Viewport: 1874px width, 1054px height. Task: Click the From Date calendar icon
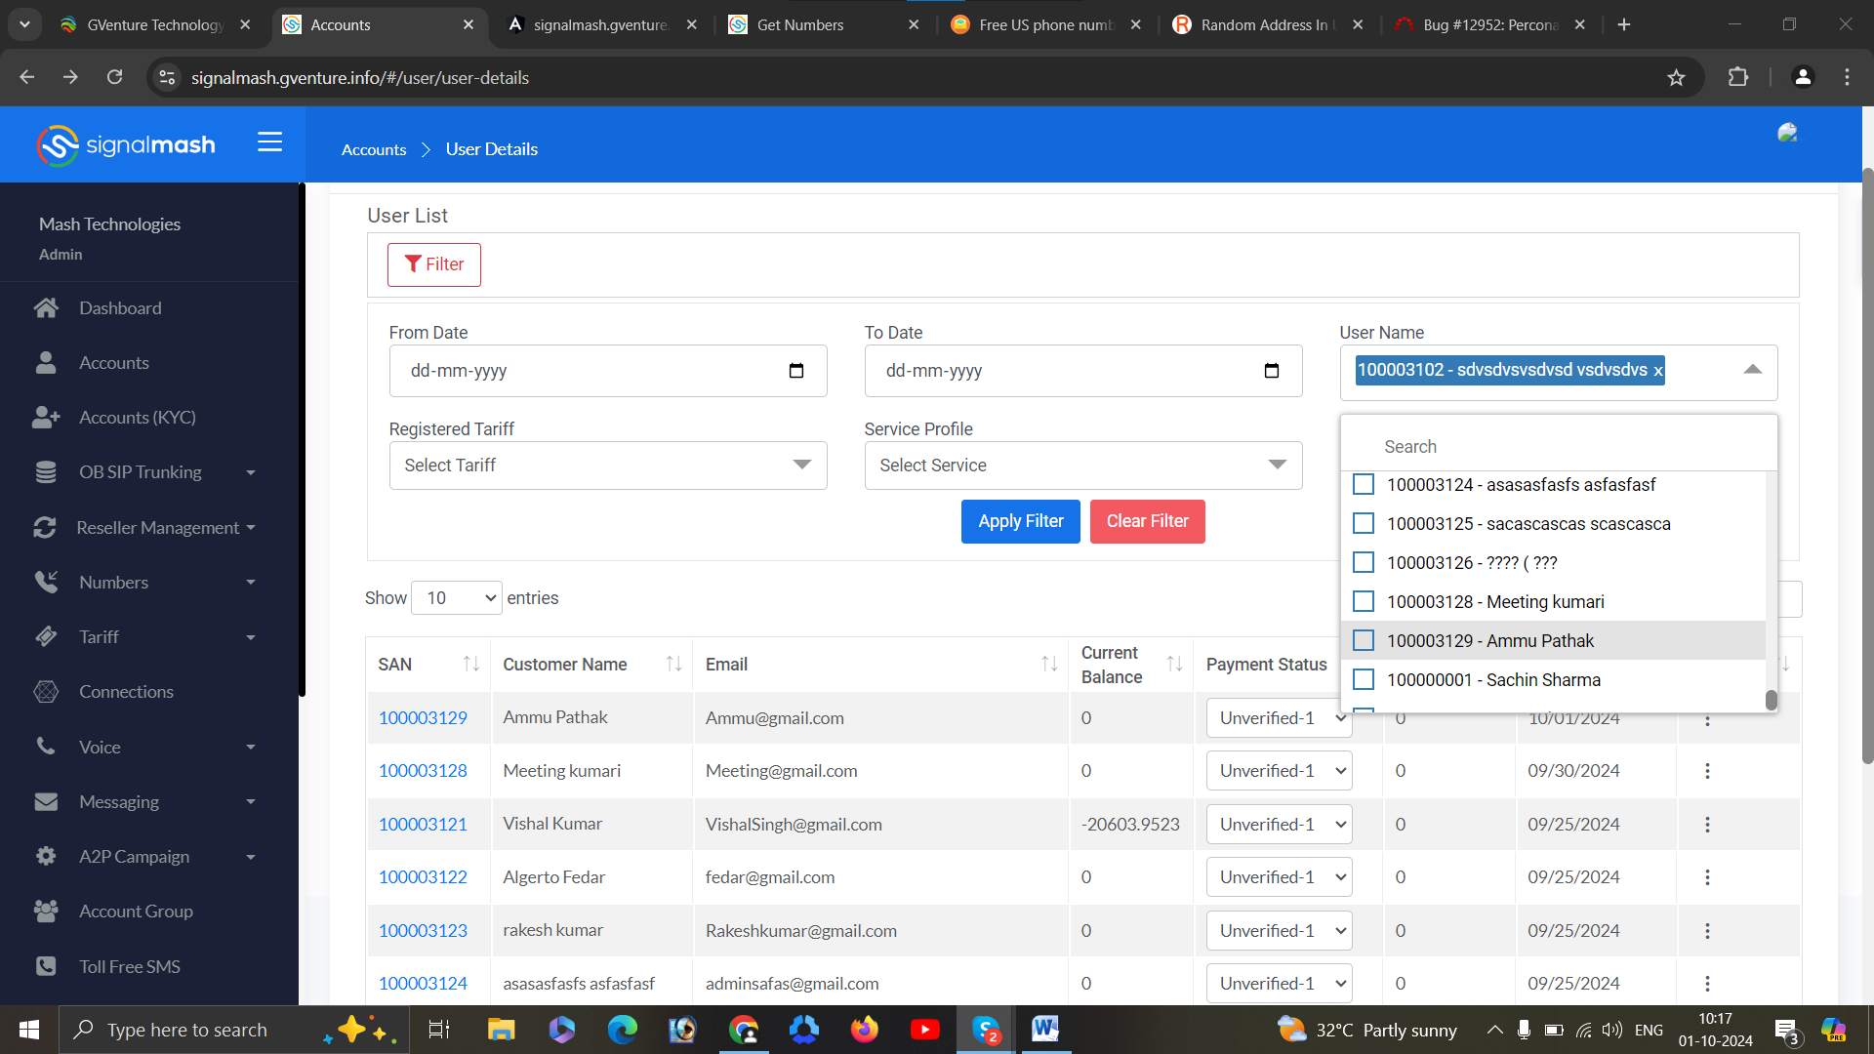(x=795, y=371)
